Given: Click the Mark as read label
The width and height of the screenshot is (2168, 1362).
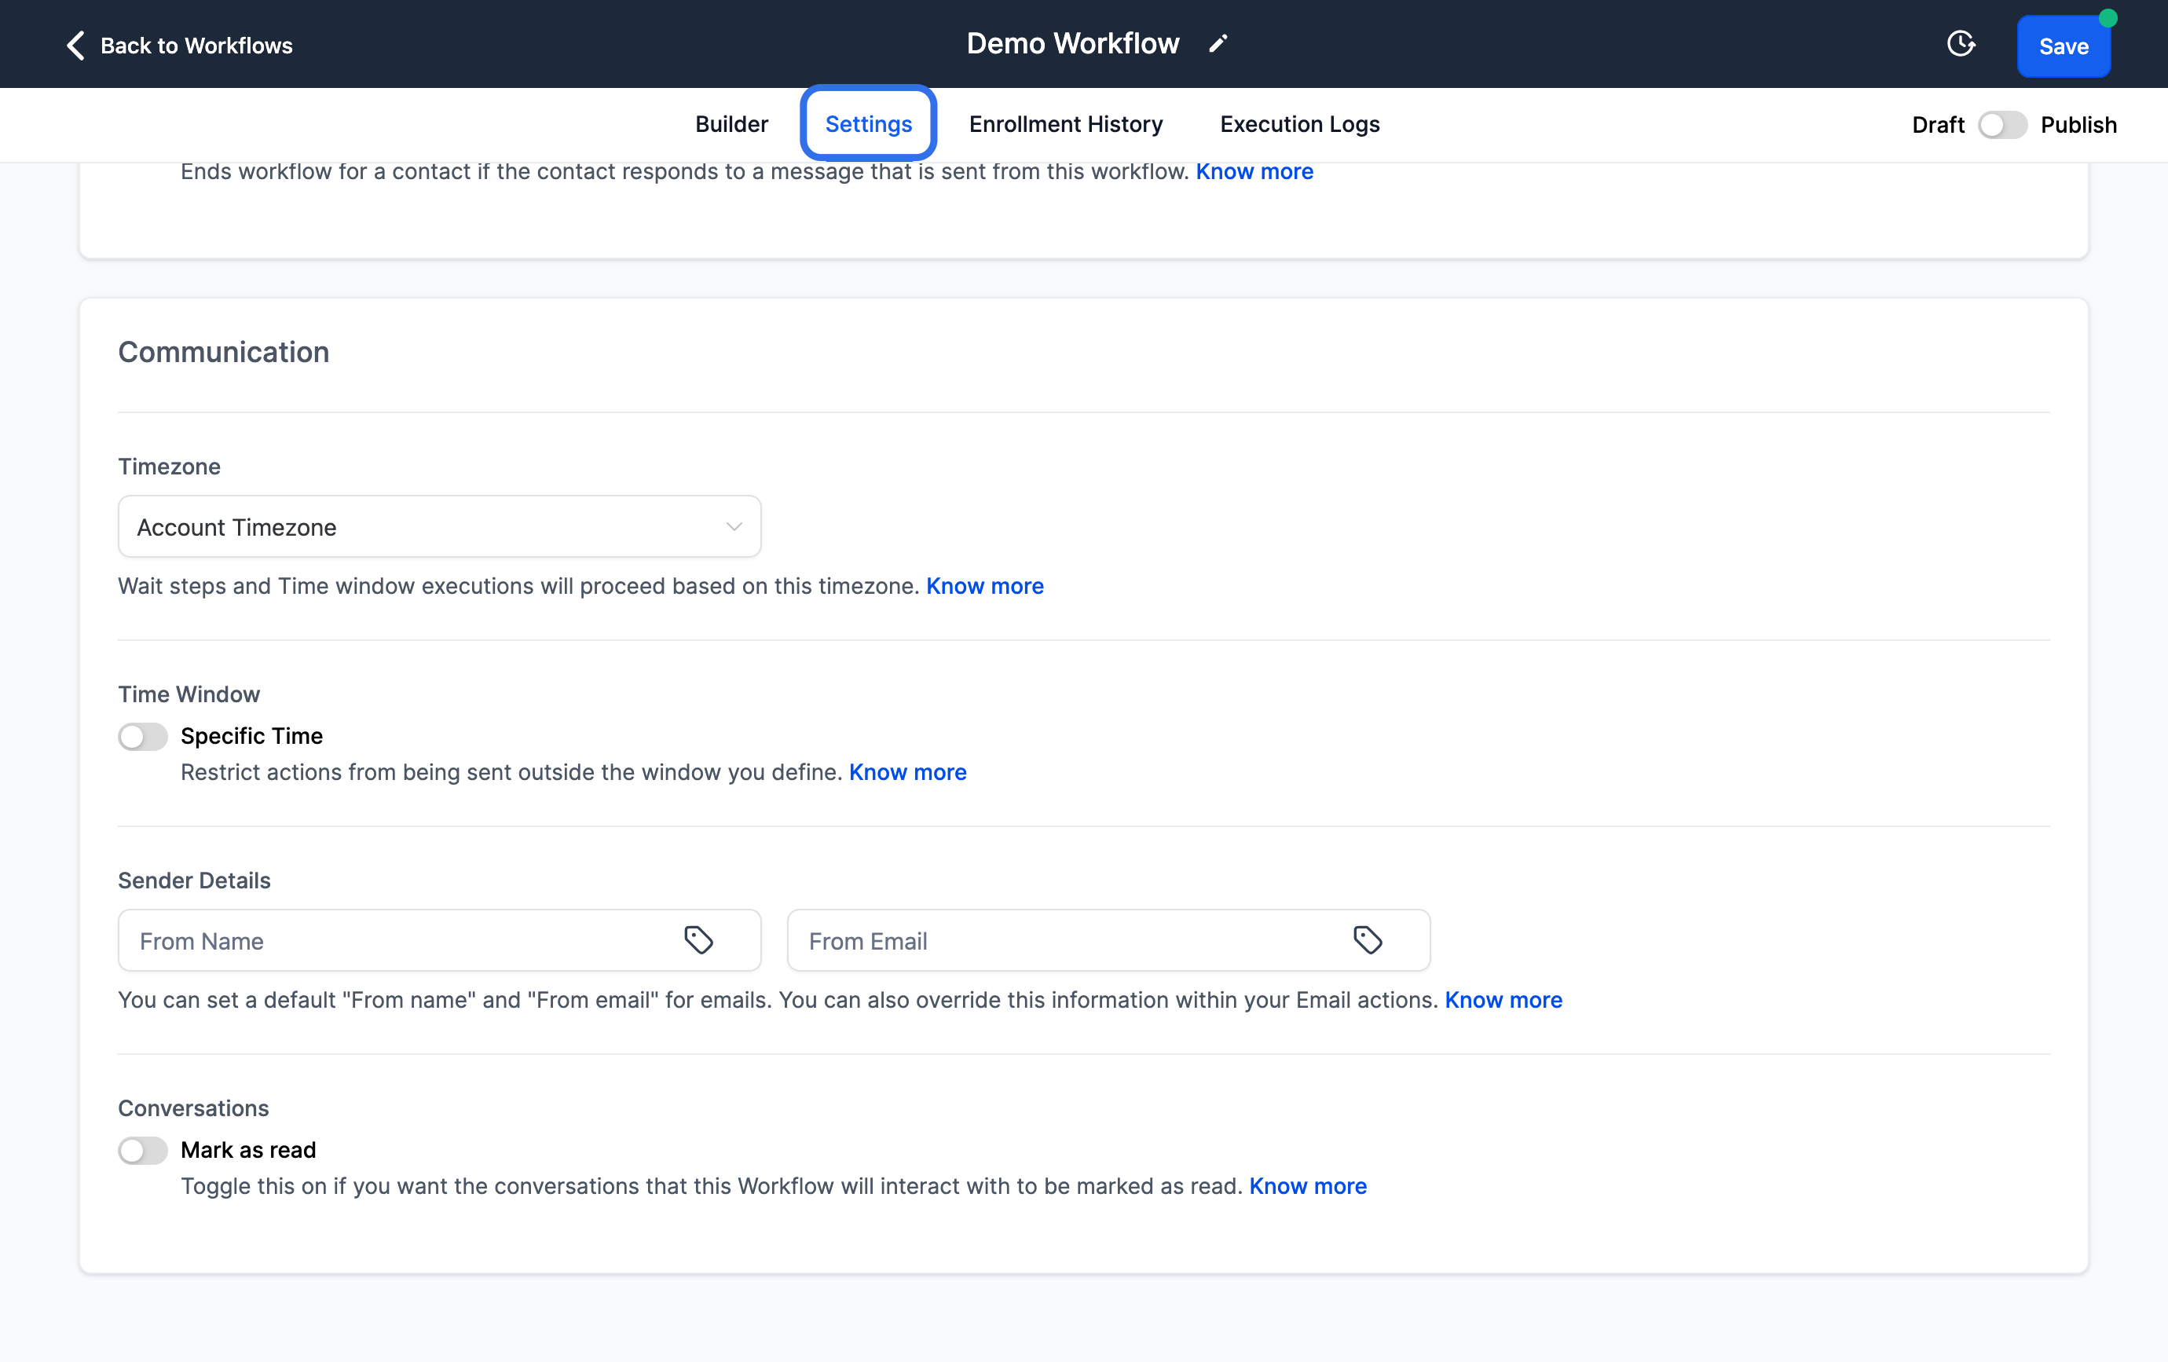Looking at the screenshot, I should (x=247, y=1151).
